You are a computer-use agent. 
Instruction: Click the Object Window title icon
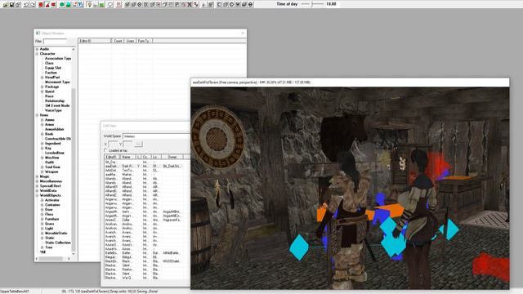click(38, 33)
